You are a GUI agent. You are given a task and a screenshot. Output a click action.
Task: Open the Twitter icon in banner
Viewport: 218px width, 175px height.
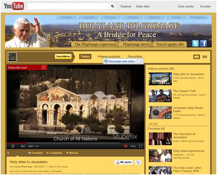(195, 43)
